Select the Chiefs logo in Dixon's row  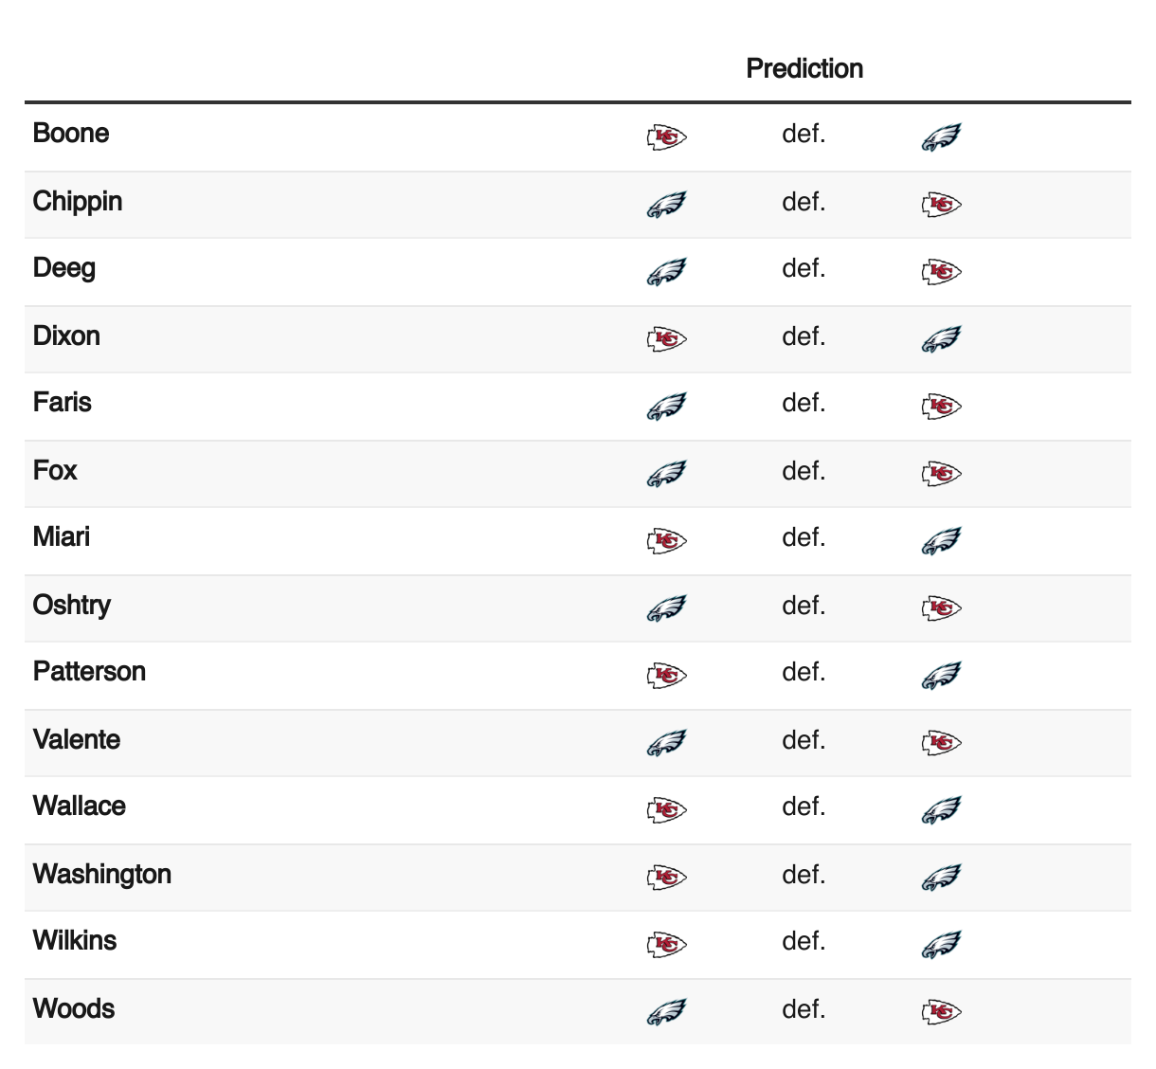click(667, 339)
